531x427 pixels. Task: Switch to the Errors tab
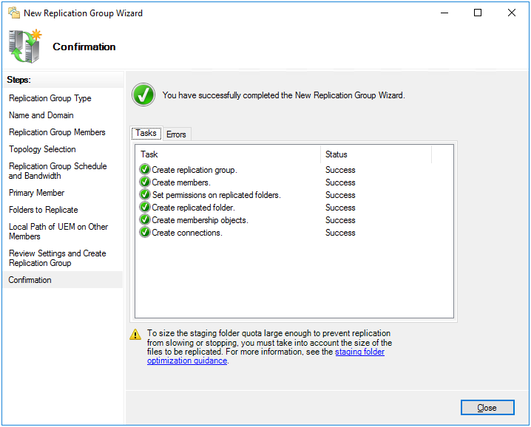click(176, 134)
